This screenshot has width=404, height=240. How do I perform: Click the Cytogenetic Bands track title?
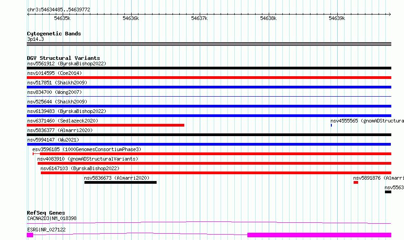pyautogui.click(x=54, y=34)
